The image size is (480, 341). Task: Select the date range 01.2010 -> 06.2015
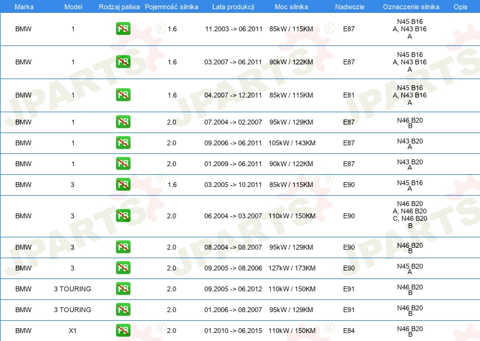coord(233,331)
